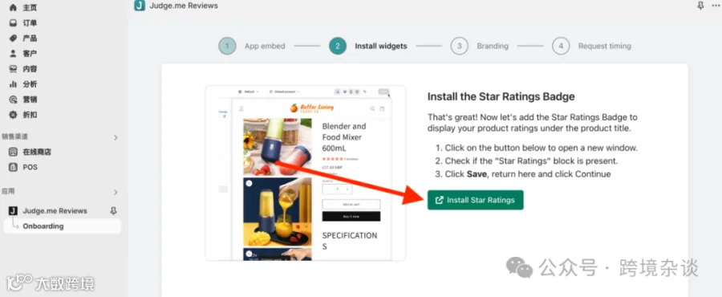Click the 应用 section label
The image size is (722, 297).
coord(8,191)
